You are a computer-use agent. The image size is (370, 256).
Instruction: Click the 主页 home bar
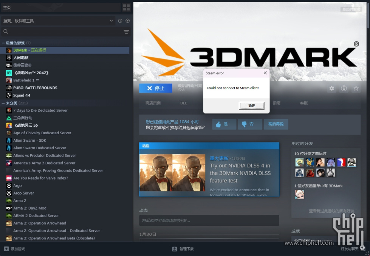(61, 8)
